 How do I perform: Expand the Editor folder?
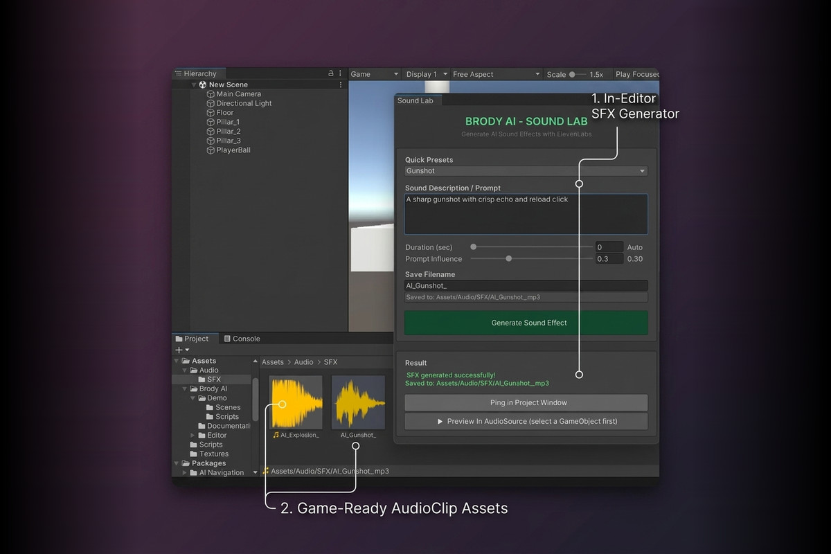[x=193, y=436]
